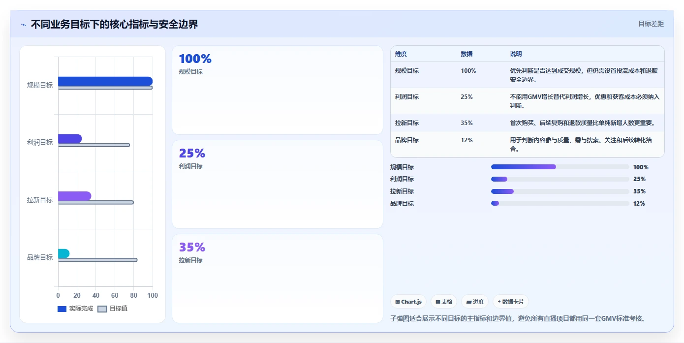Select the 数据卡片 tag chip

point(511,302)
